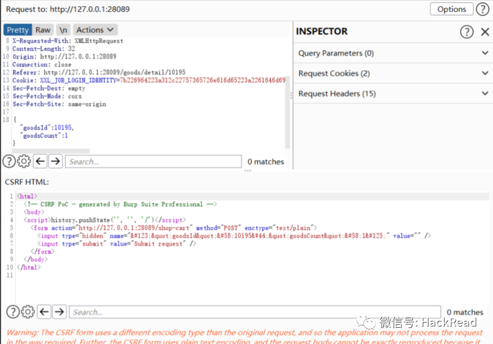Click the Options button
This screenshot has width=493, height=344.
pyautogui.click(x=451, y=9)
